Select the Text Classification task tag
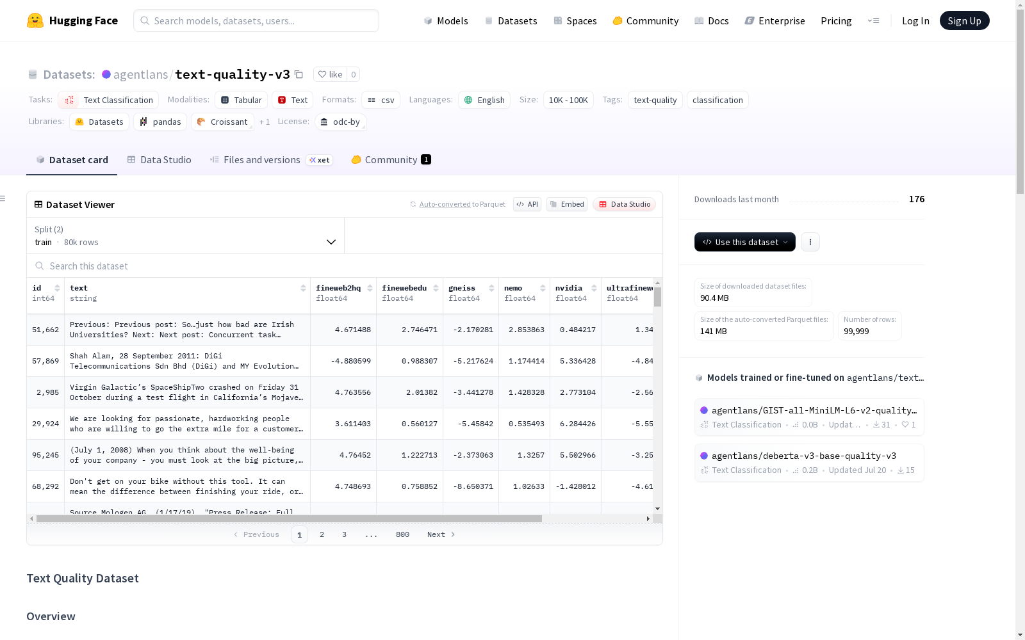The width and height of the screenshot is (1025, 640). [108, 100]
